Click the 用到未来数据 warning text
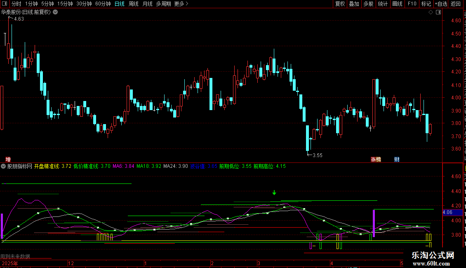Viewport: 466px width, 268px height. [x=15, y=256]
